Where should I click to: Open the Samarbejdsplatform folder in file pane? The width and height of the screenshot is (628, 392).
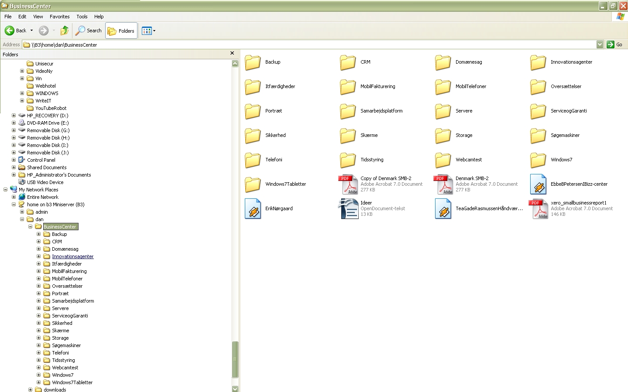coord(348,111)
